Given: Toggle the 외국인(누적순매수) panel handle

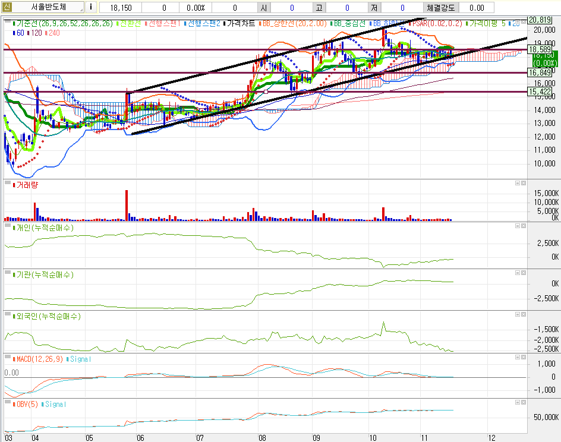Looking at the screenshot, I should [x=8, y=314].
